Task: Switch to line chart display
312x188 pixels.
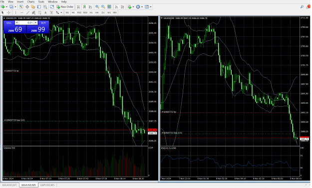Action: [x=90, y=7]
